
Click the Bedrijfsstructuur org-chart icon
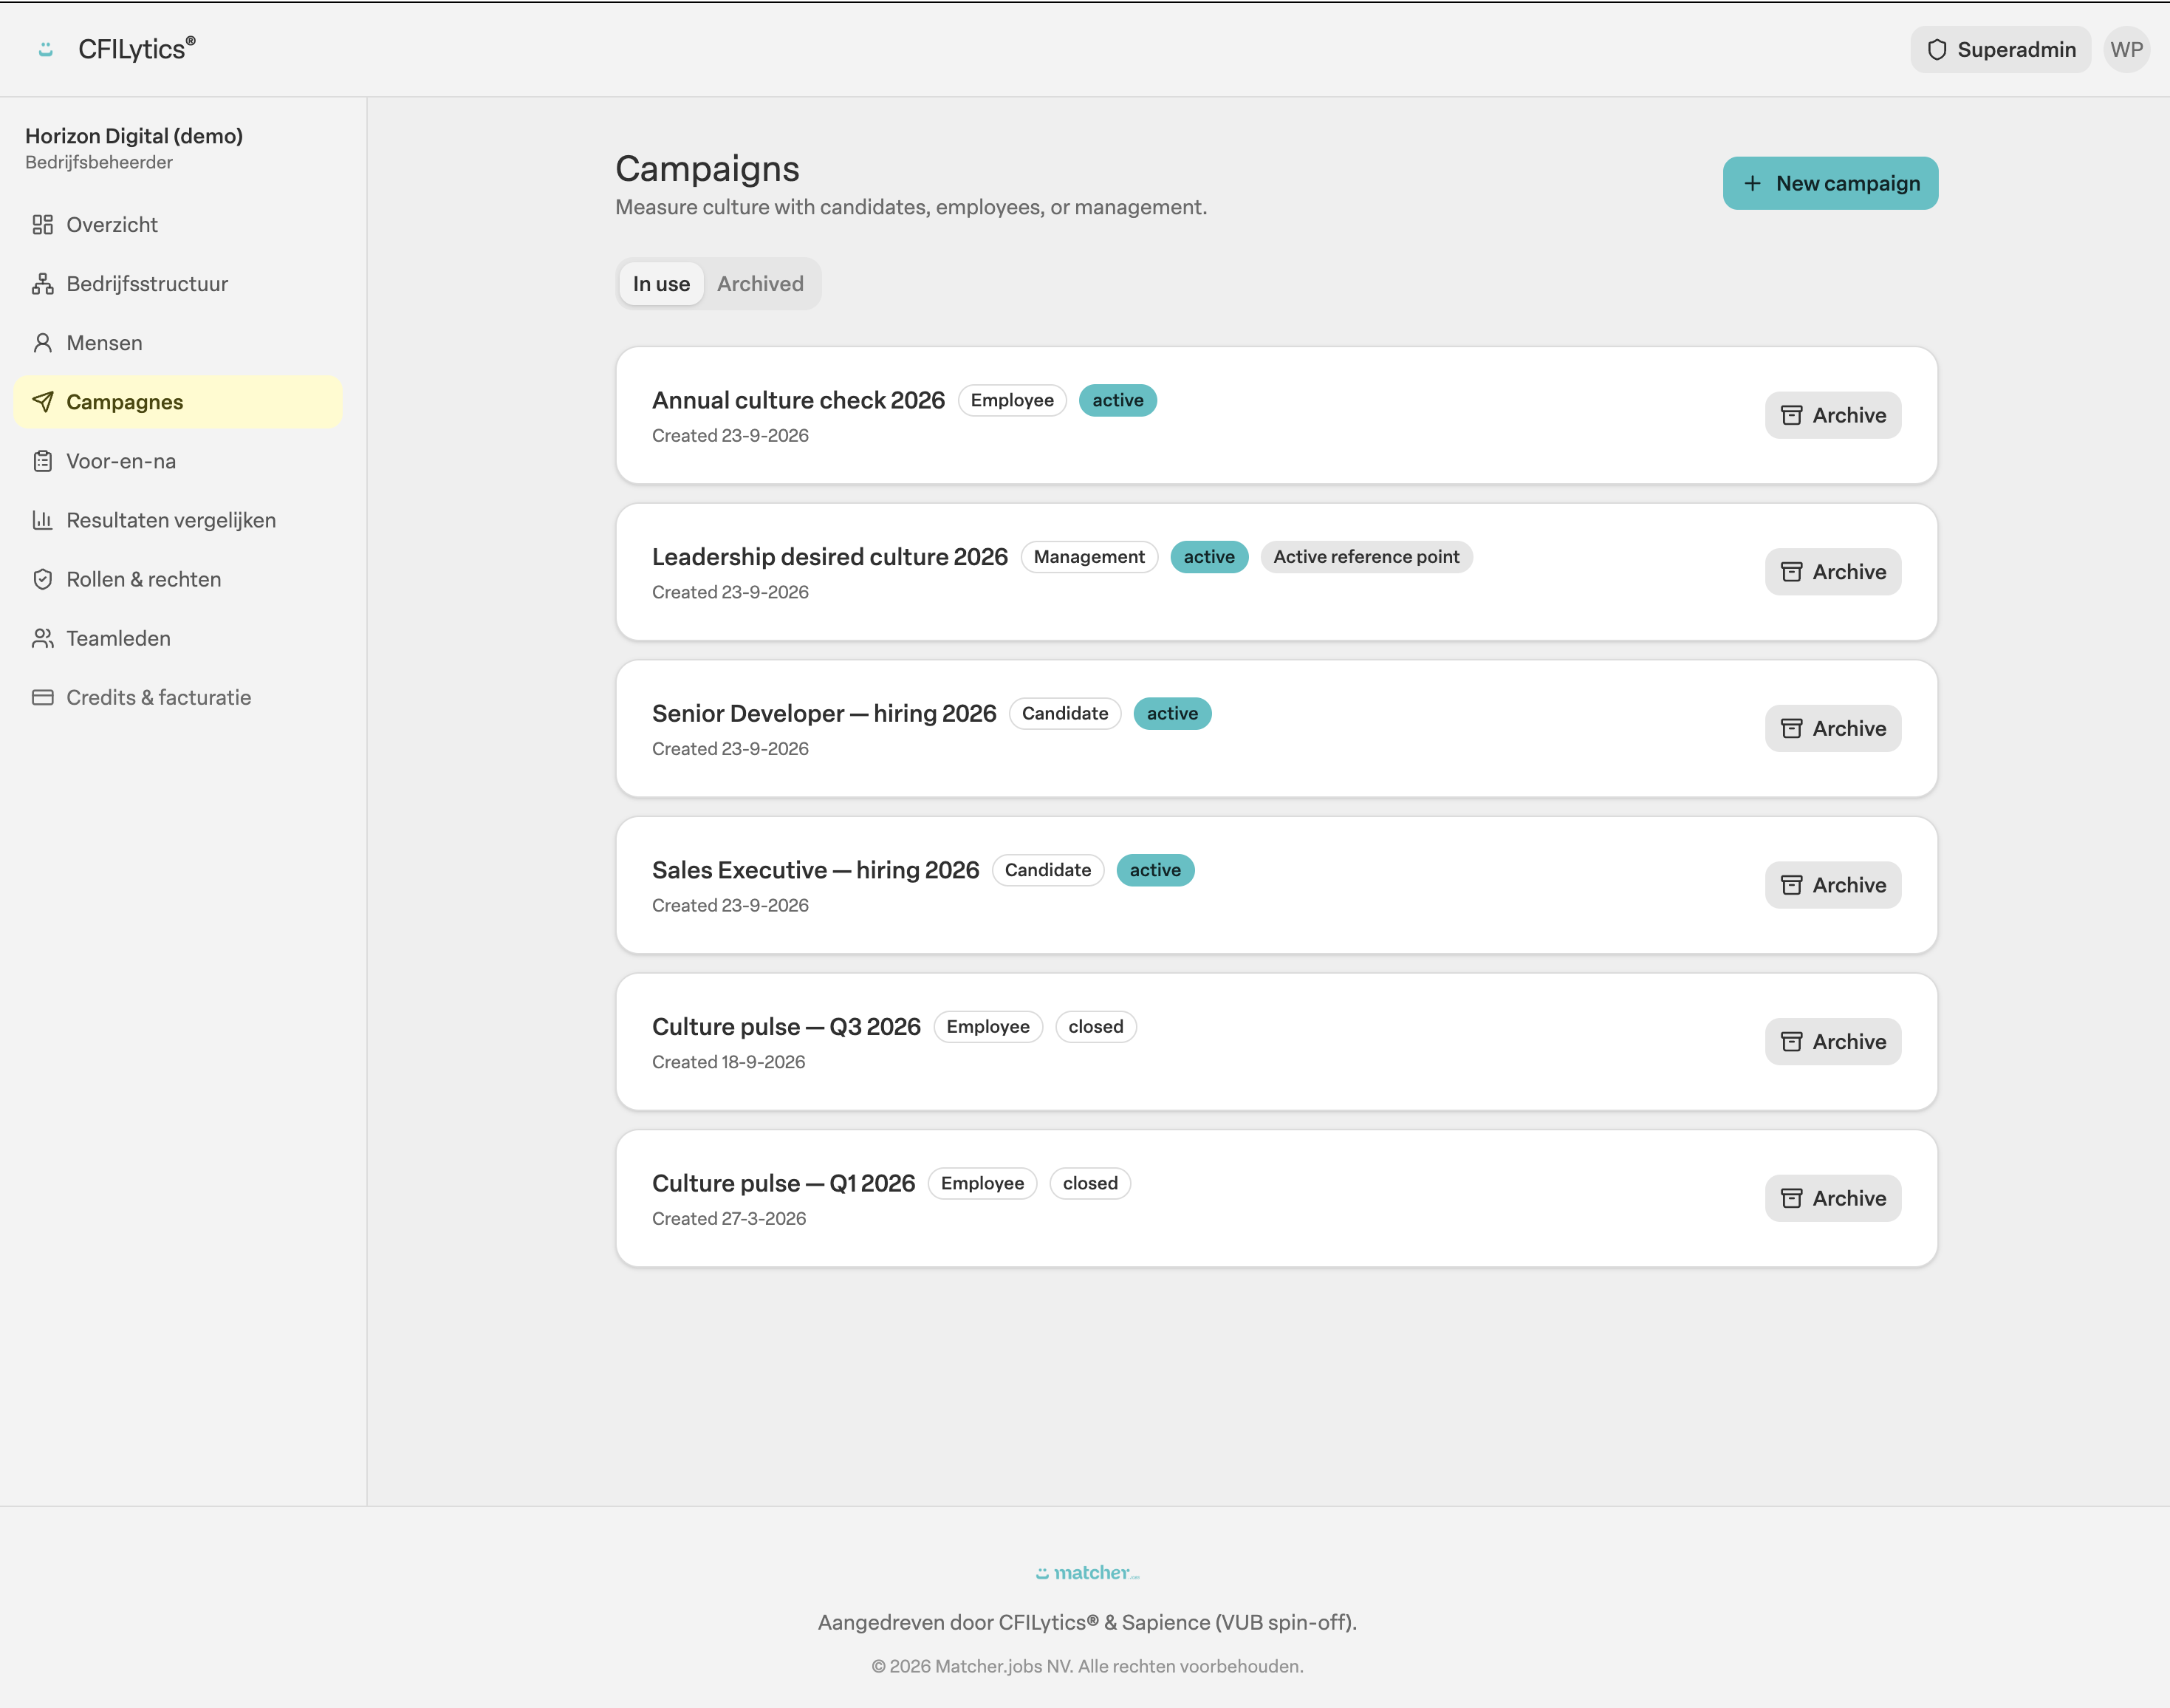pyautogui.click(x=42, y=284)
